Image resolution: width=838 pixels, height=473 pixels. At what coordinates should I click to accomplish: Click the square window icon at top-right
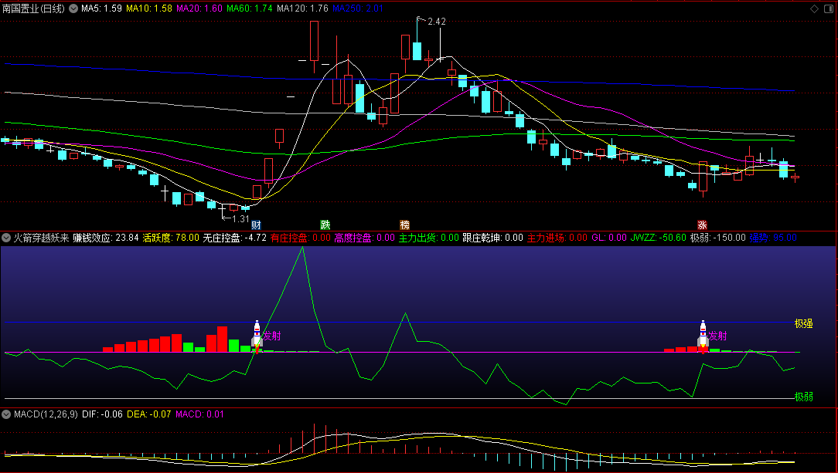[x=827, y=9]
